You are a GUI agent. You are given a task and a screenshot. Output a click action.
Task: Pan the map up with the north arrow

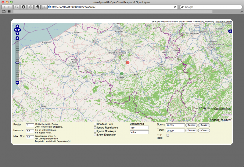pos(17,27)
